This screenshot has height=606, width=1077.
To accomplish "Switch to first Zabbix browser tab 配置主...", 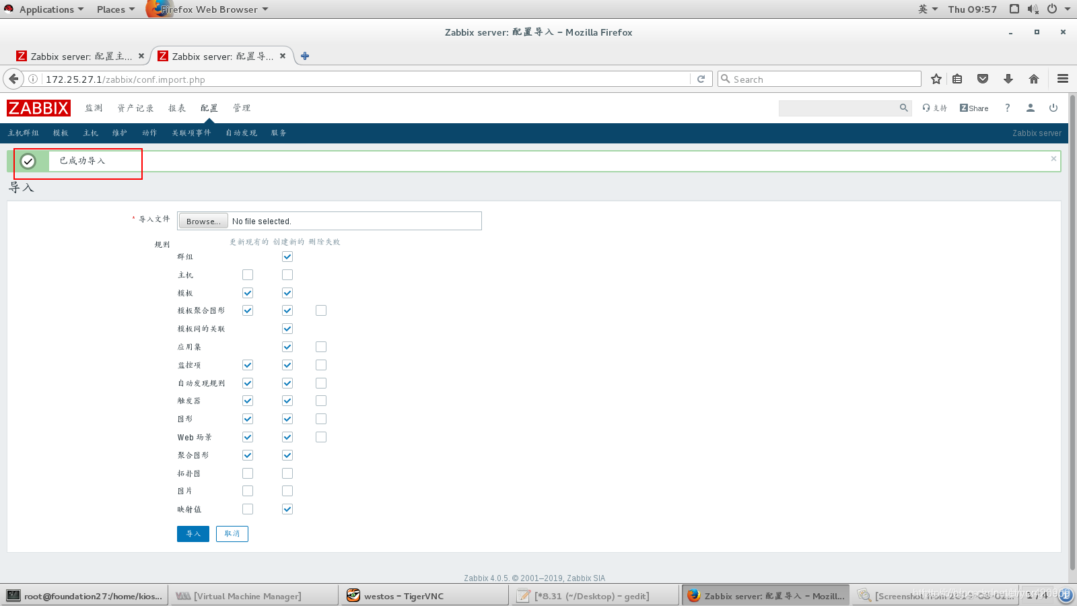I will (x=81, y=56).
